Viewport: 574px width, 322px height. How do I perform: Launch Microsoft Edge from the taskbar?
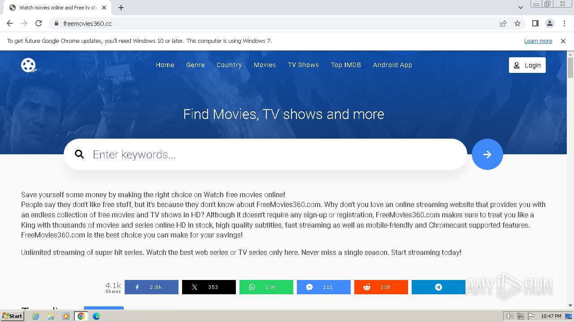(96, 316)
